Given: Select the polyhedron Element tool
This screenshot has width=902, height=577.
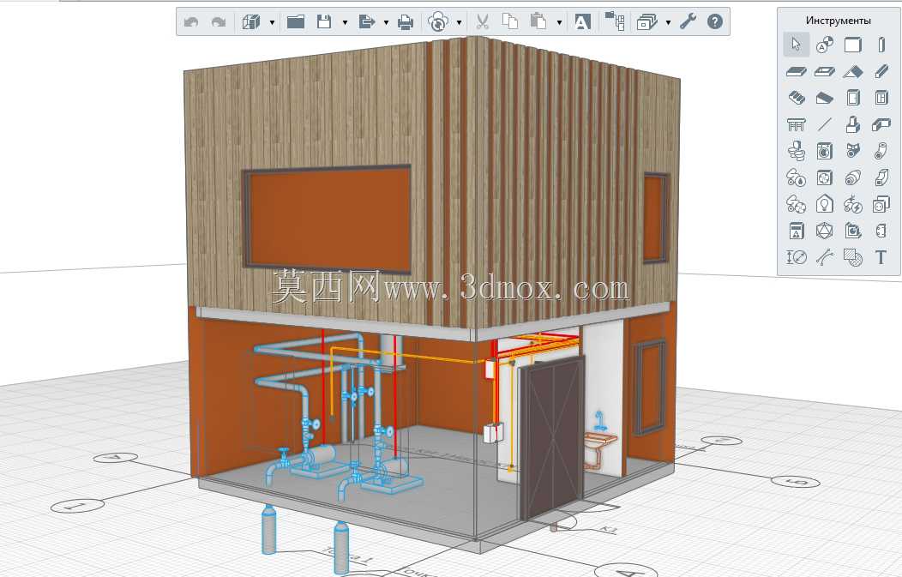Looking at the screenshot, I should point(825,231).
